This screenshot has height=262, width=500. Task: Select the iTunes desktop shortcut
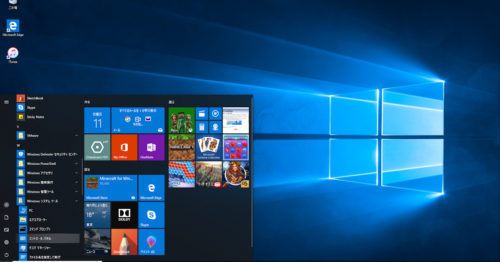tap(13, 55)
